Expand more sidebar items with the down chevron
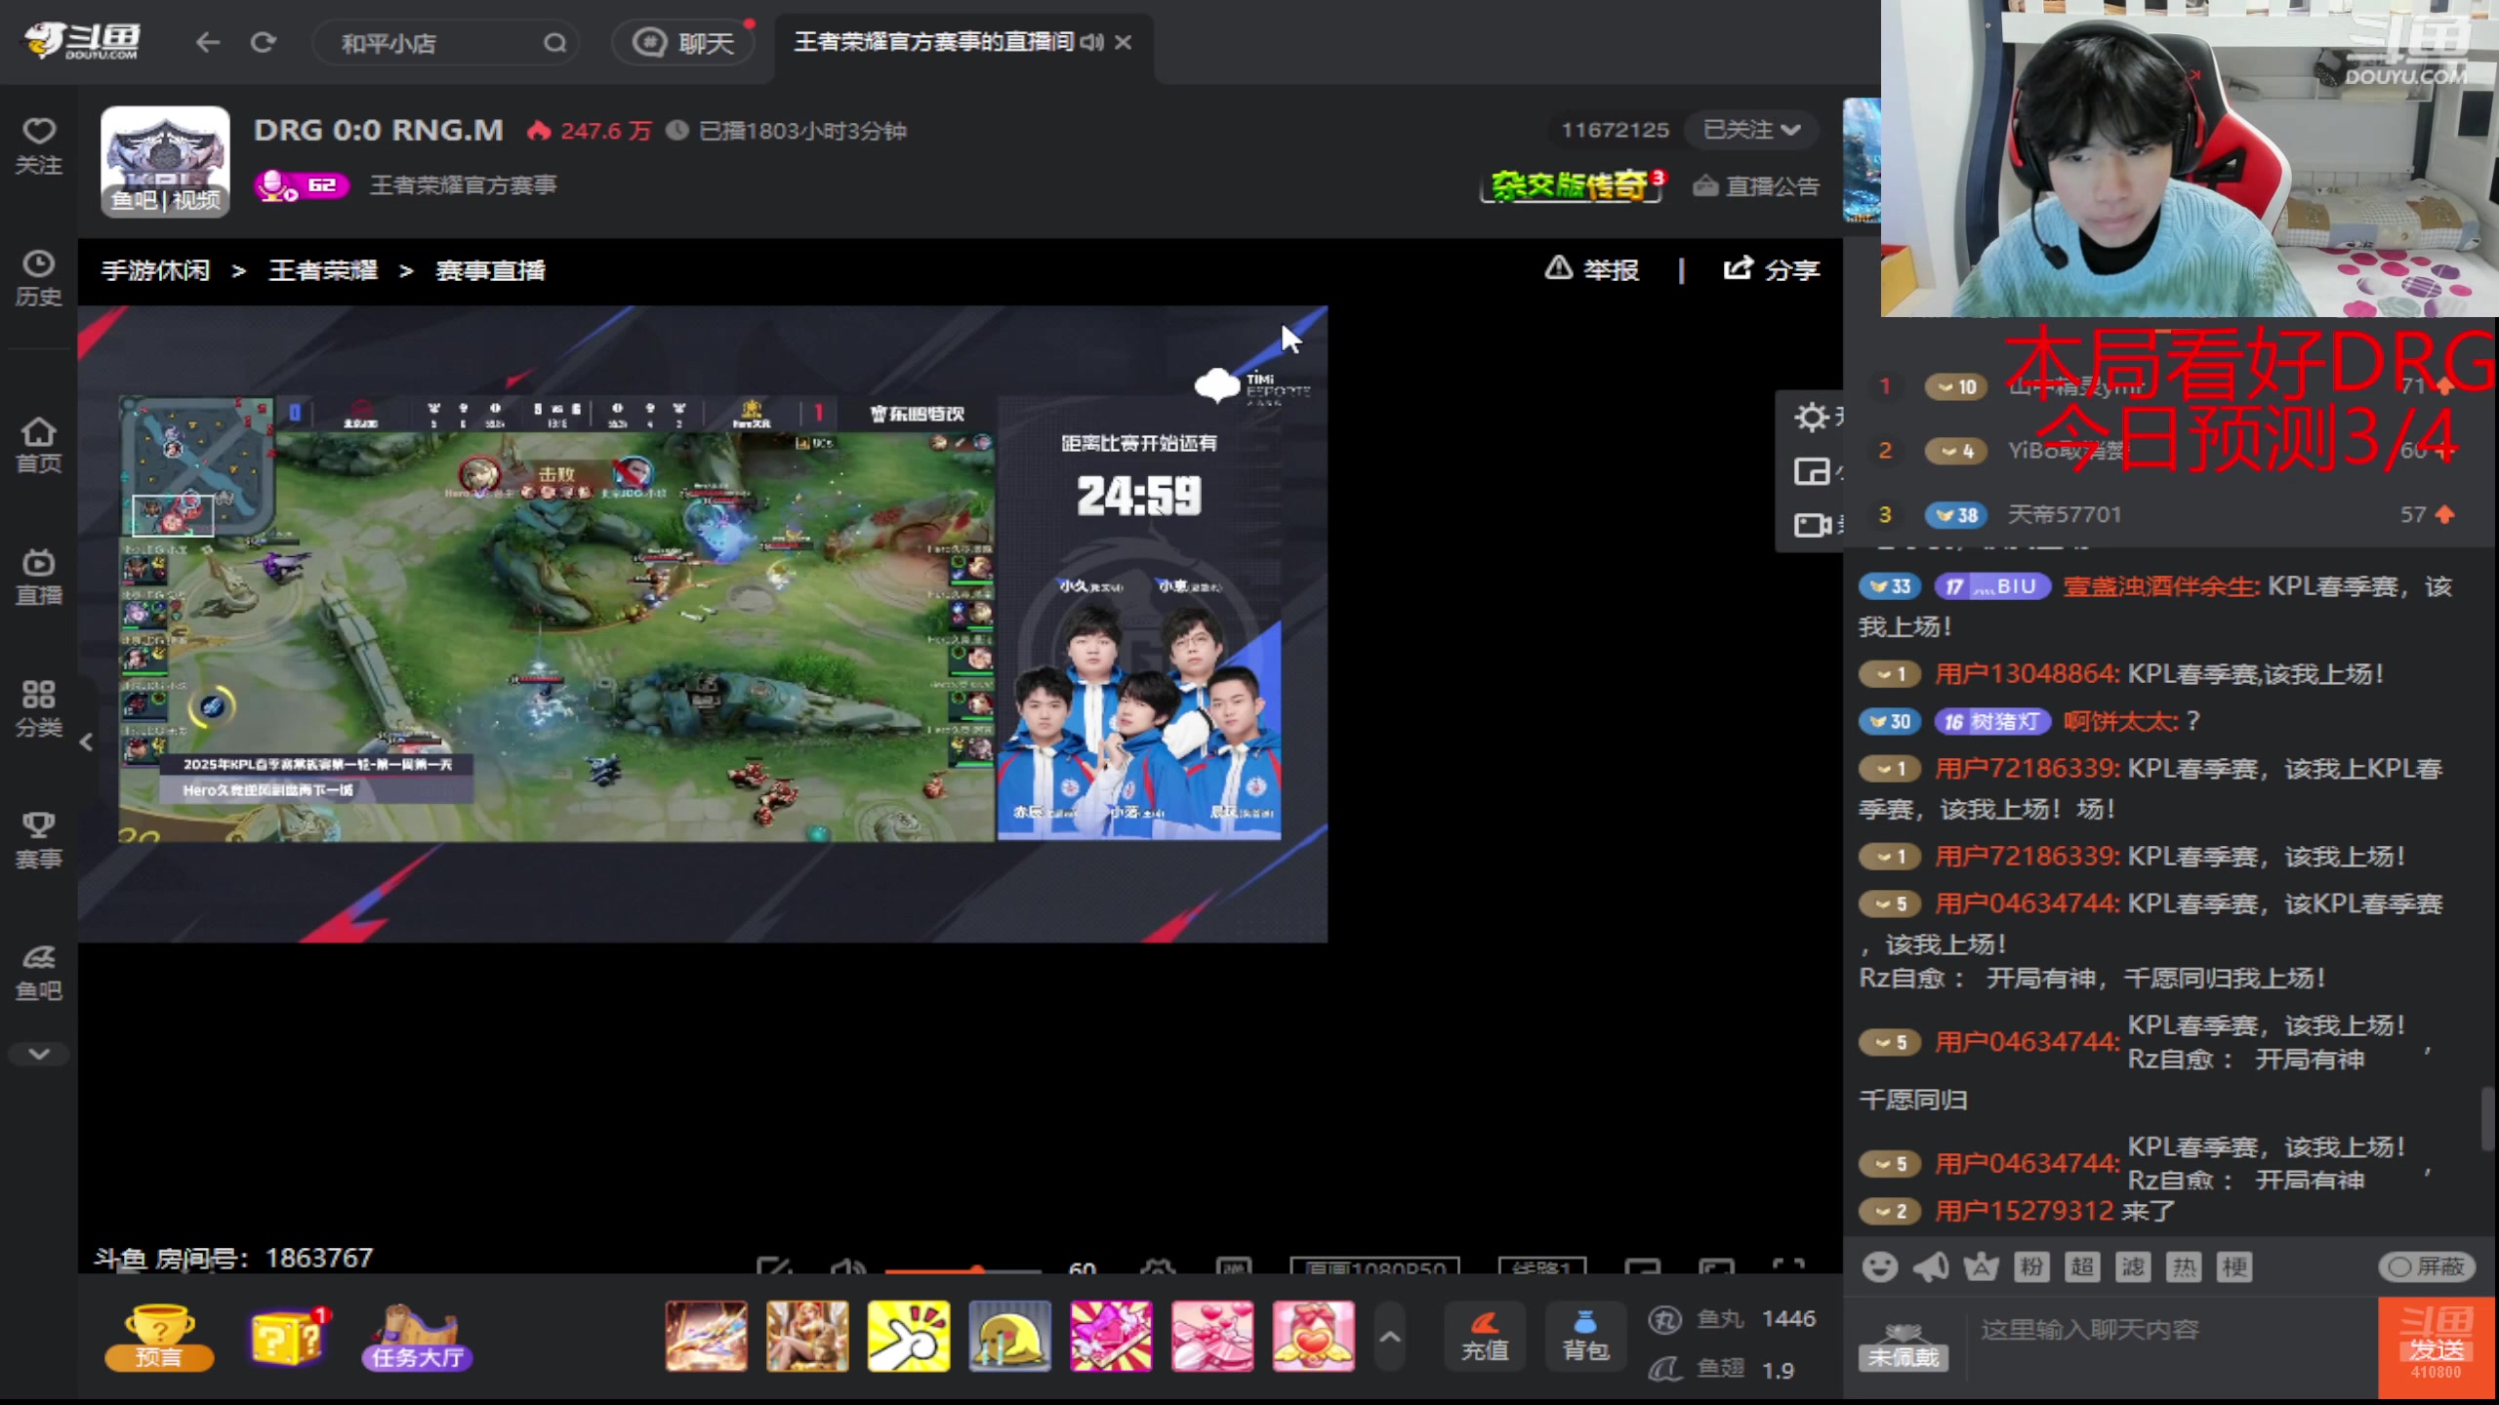Screen dimensions: 2499x1405 39,1054
